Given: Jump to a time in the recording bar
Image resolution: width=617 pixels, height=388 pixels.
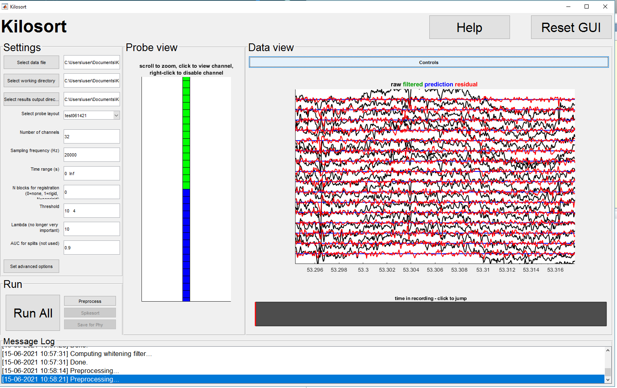Looking at the screenshot, I should tap(430, 314).
